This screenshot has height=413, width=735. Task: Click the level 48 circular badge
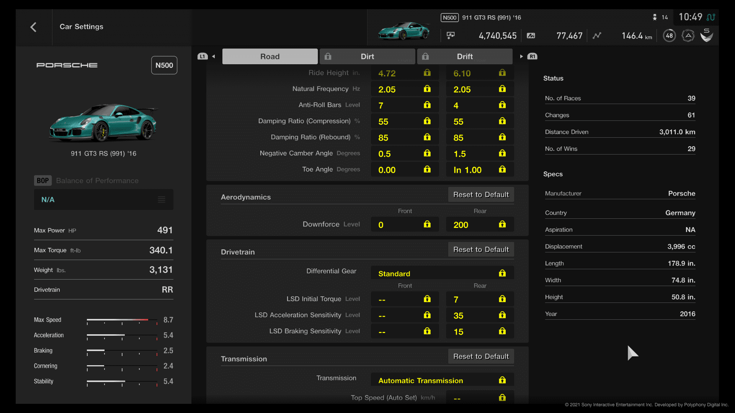(669, 36)
